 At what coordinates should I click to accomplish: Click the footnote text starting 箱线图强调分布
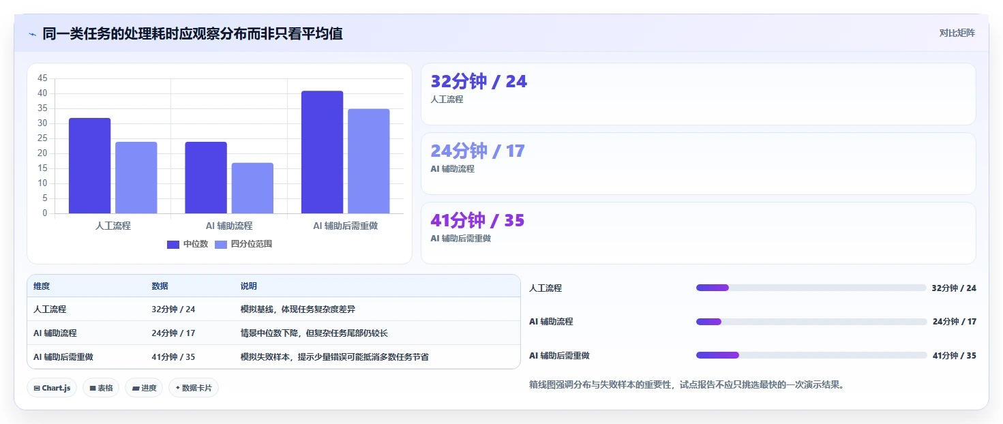688,385
